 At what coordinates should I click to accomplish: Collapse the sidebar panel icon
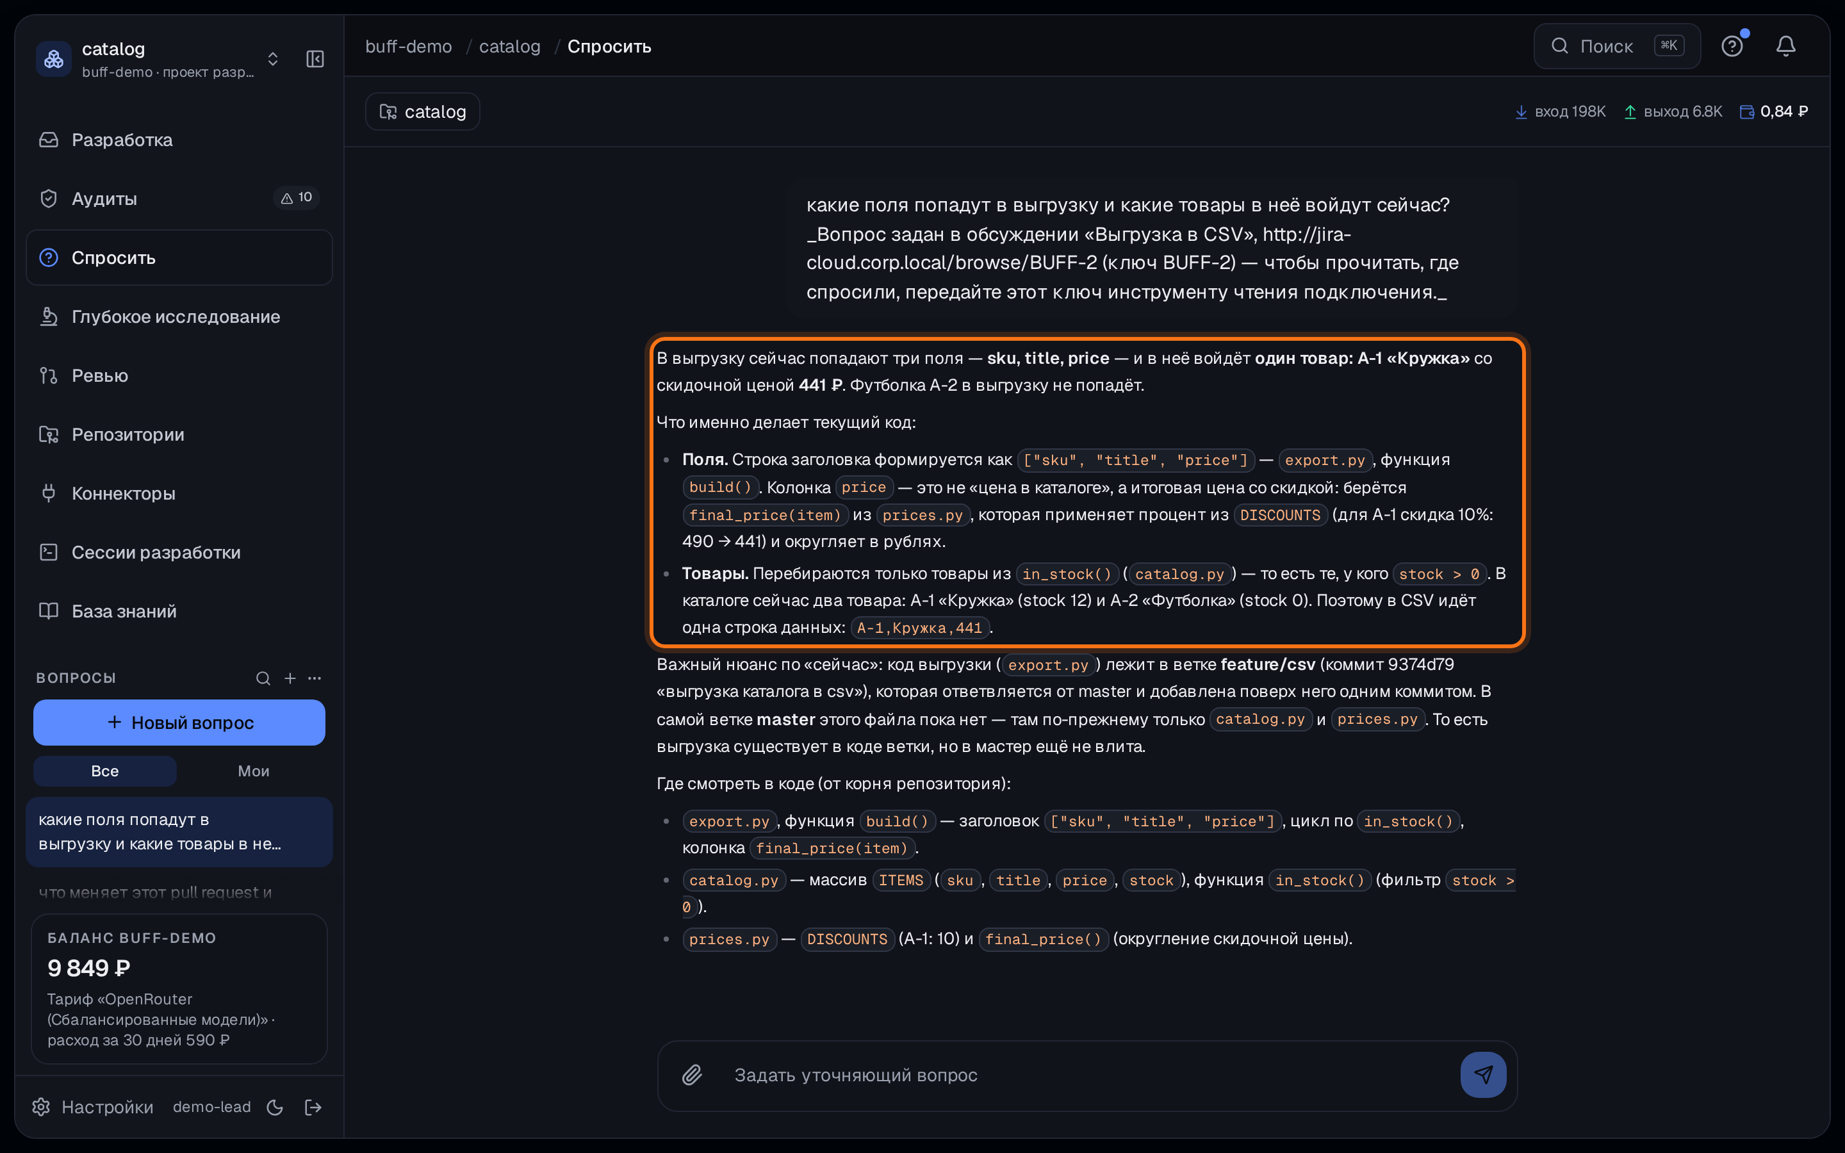coord(315,59)
